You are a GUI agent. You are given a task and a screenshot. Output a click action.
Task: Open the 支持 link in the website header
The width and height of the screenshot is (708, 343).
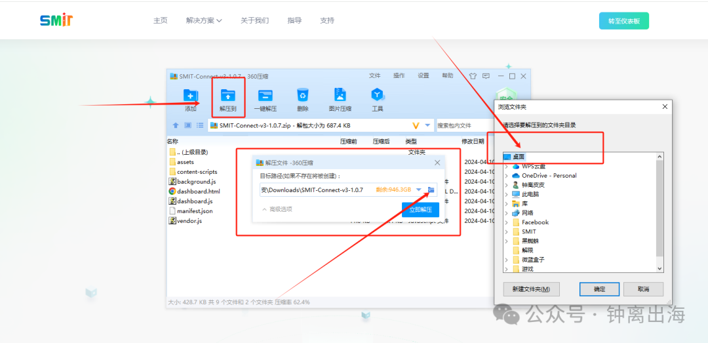click(327, 20)
